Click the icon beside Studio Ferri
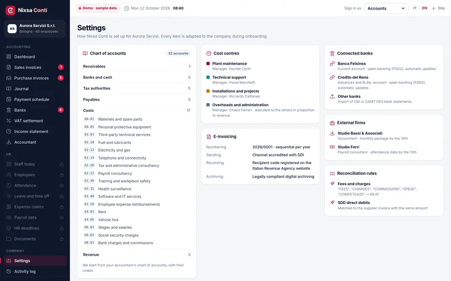 332,147
